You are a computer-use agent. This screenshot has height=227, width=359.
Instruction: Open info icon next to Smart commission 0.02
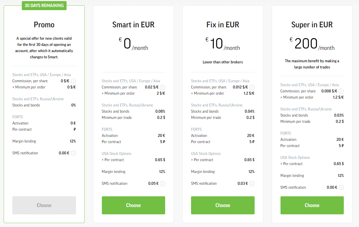[163, 87]
